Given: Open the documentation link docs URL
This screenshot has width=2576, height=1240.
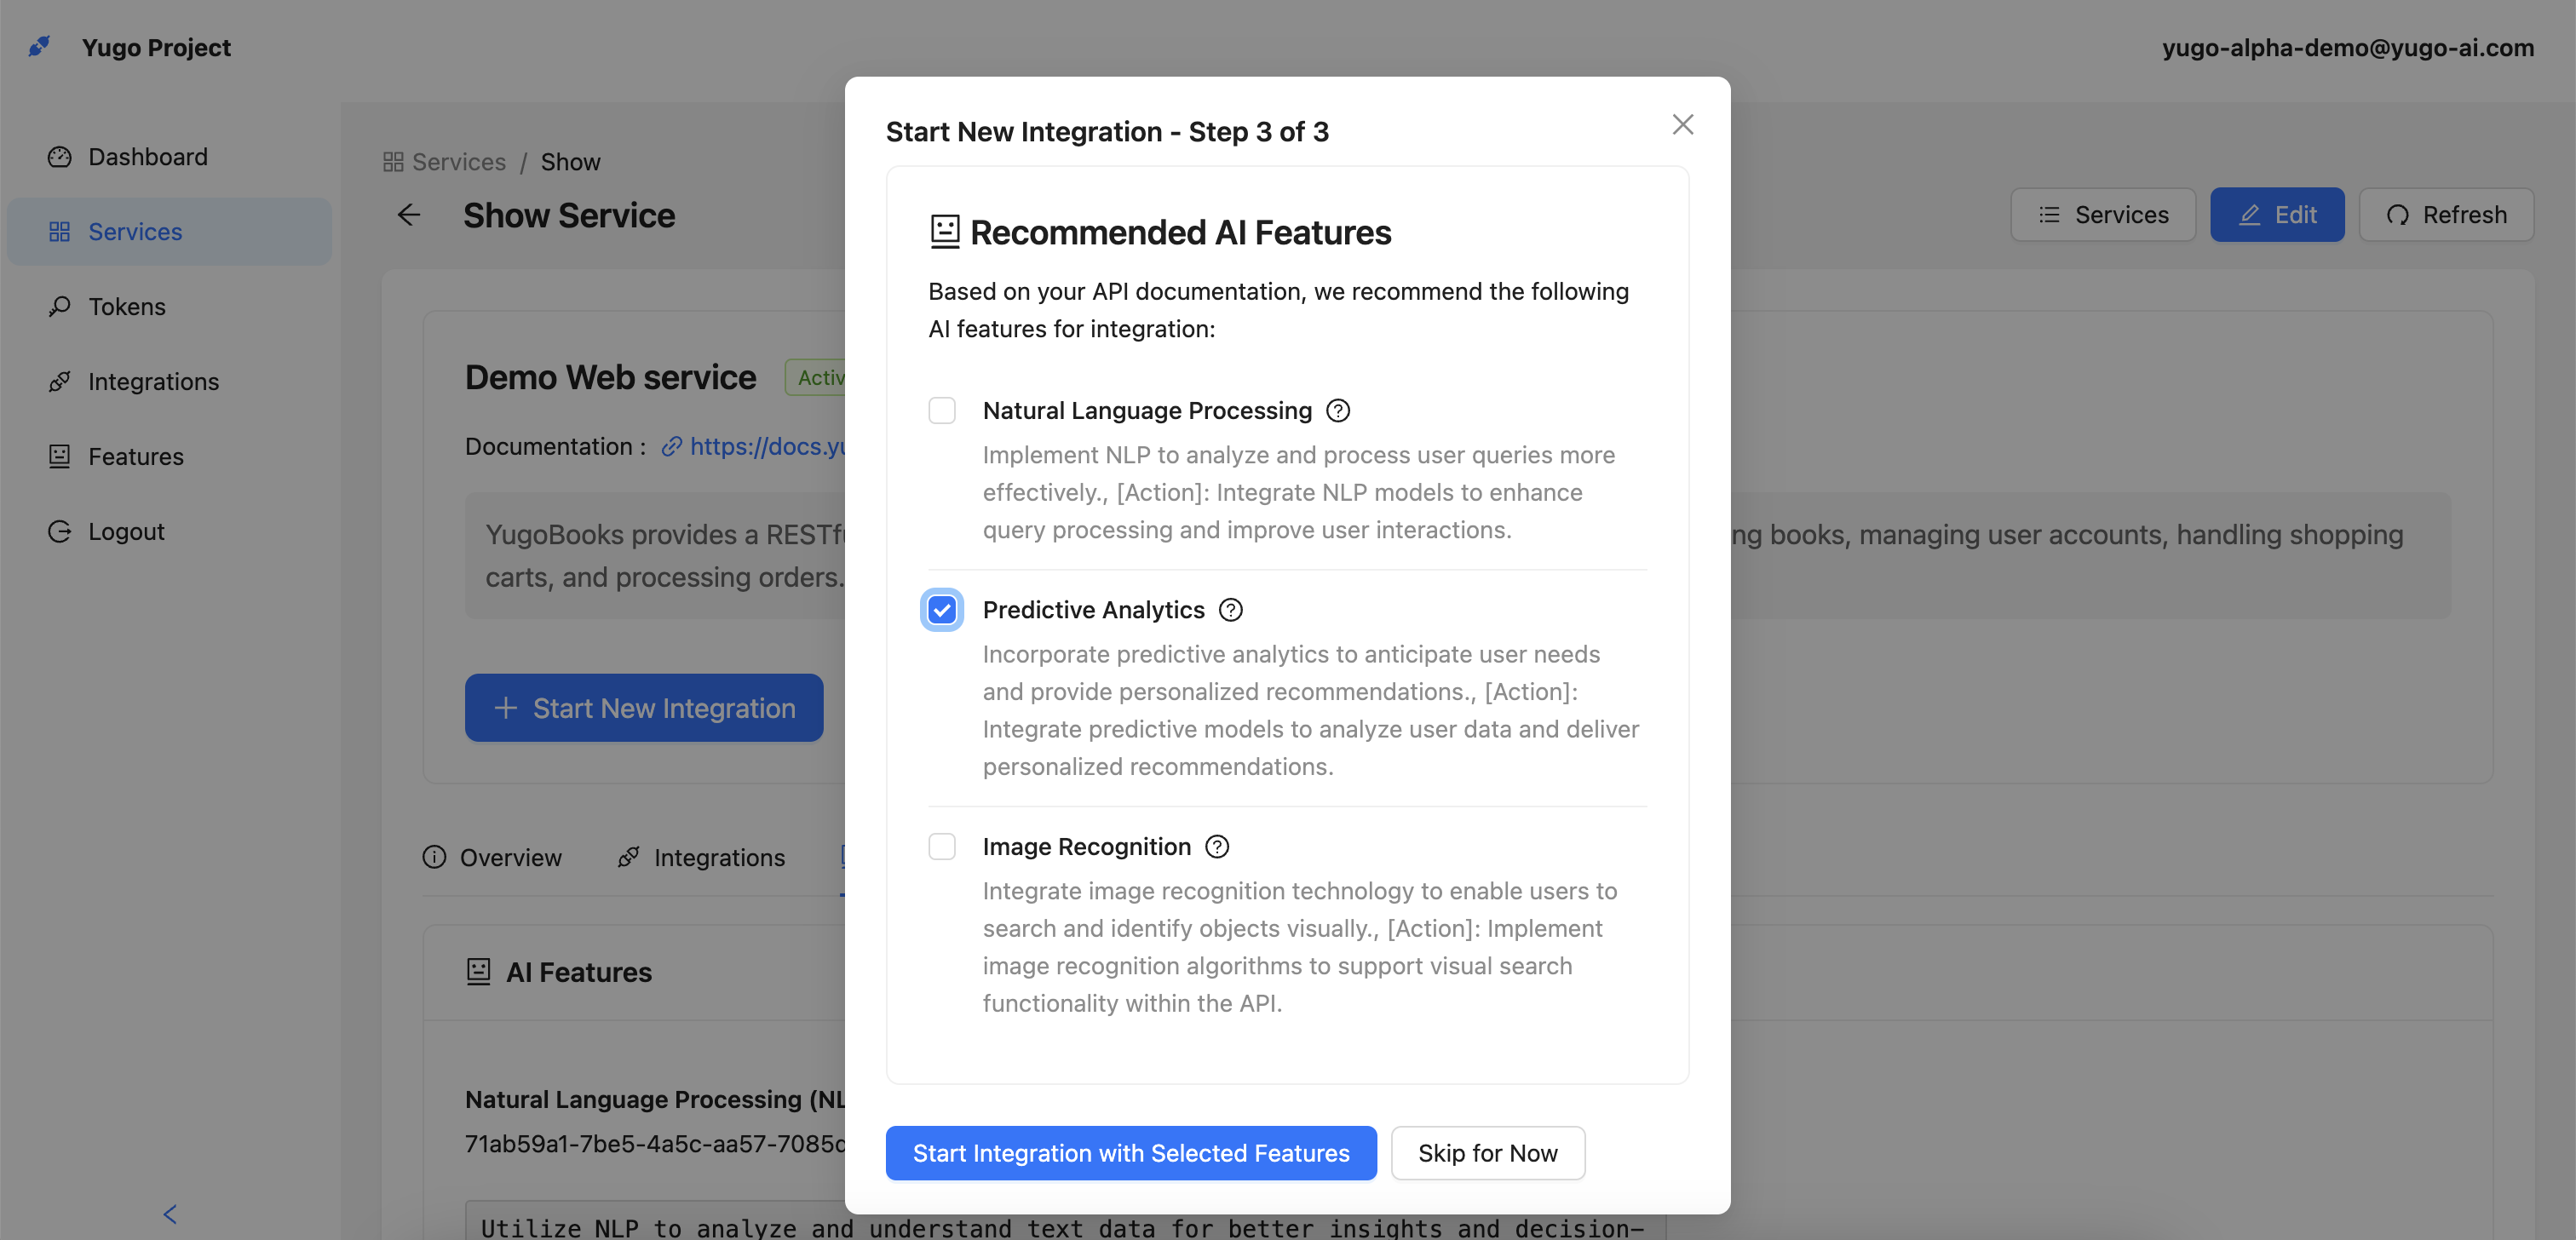Looking at the screenshot, I should 766,447.
